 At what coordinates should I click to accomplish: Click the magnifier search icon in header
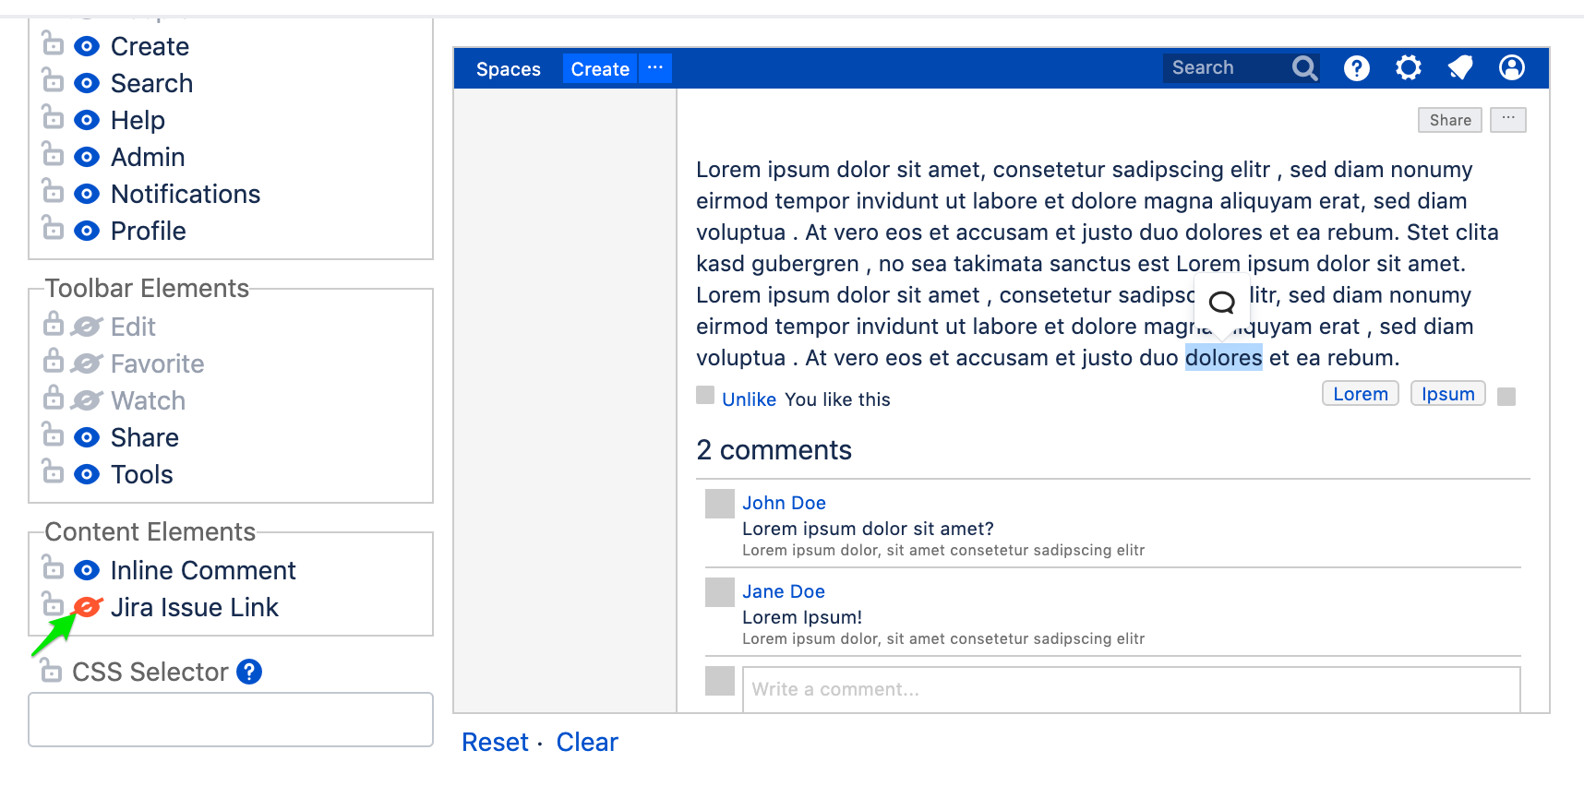click(1304, 68)
